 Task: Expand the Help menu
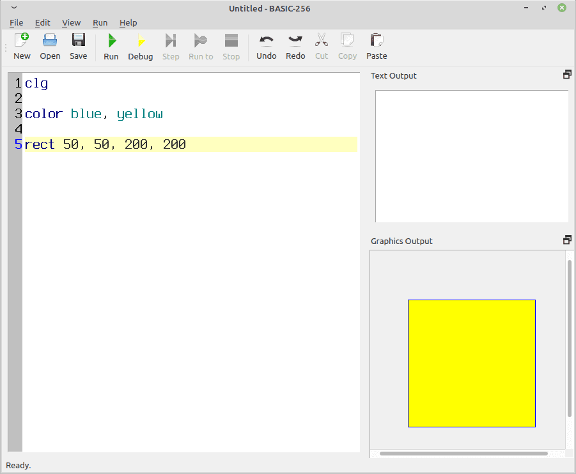(x=128, y=22)
